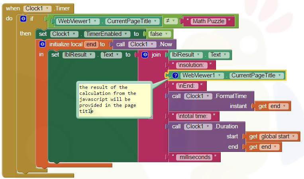The image size is (304, 179).
Task: Open the global start variable dropdown
Action: (278, 136)
